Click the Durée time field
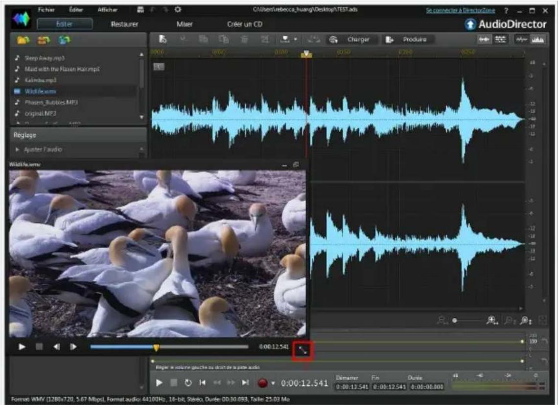 [427, 387]
